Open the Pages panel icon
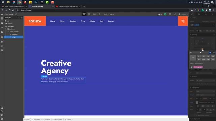216x121 pixels. click(x=2, y=32)
